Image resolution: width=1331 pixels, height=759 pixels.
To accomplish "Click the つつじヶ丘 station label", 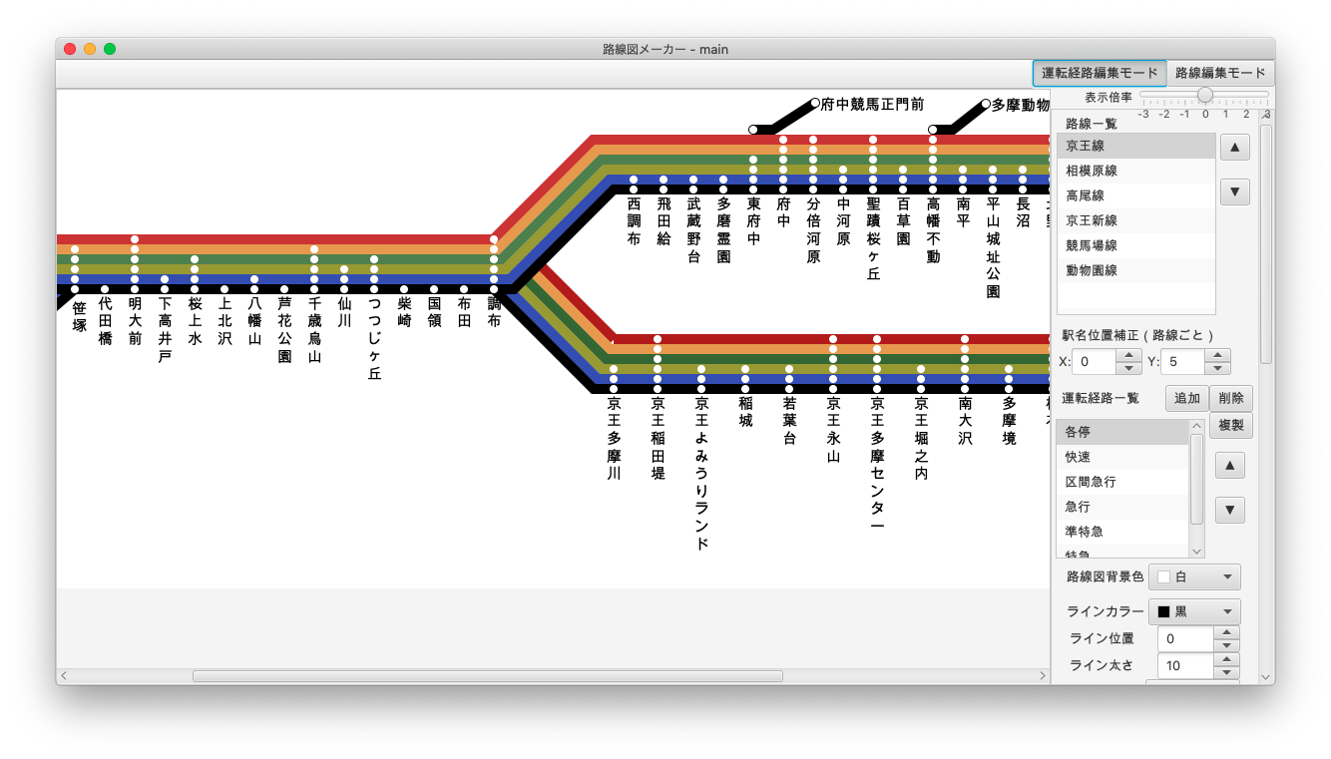I will click(x=374, y=339).
